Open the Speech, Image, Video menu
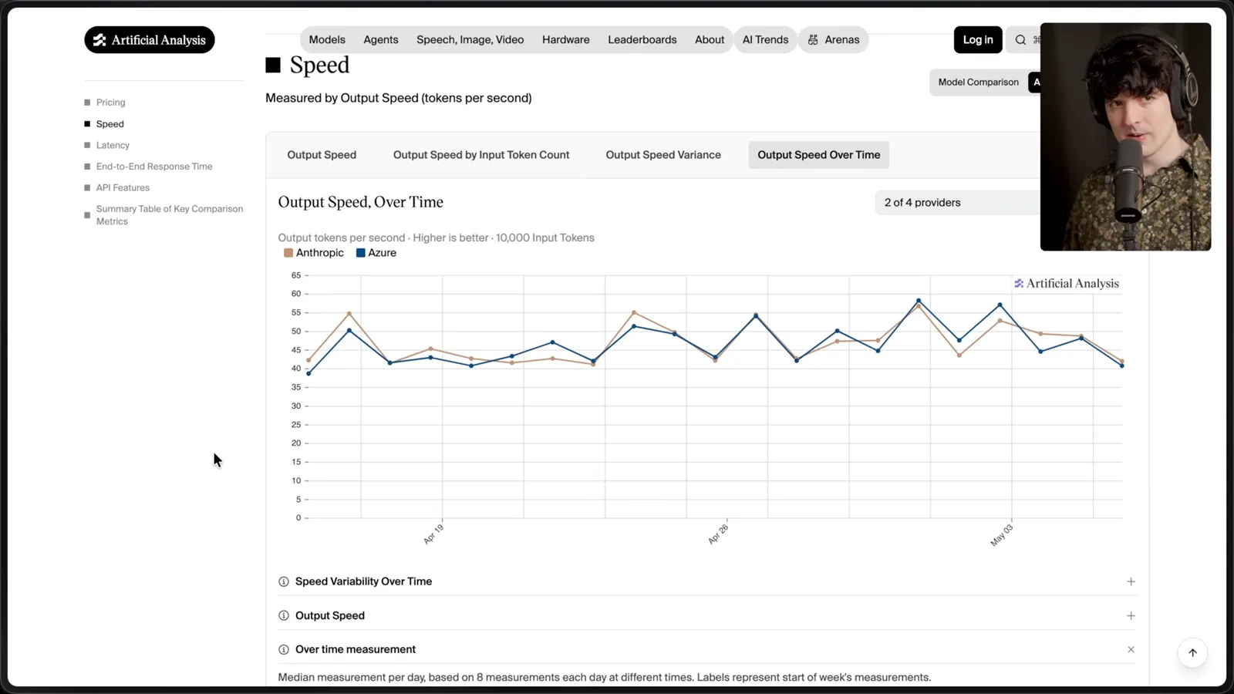This screenshot has width=1234, height=694. tap(470, 40)
